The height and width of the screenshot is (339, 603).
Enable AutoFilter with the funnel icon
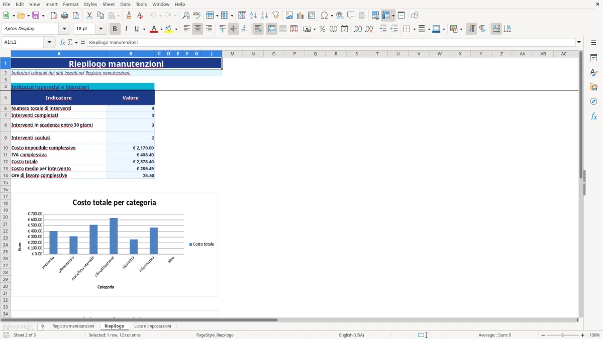point(276,16)
